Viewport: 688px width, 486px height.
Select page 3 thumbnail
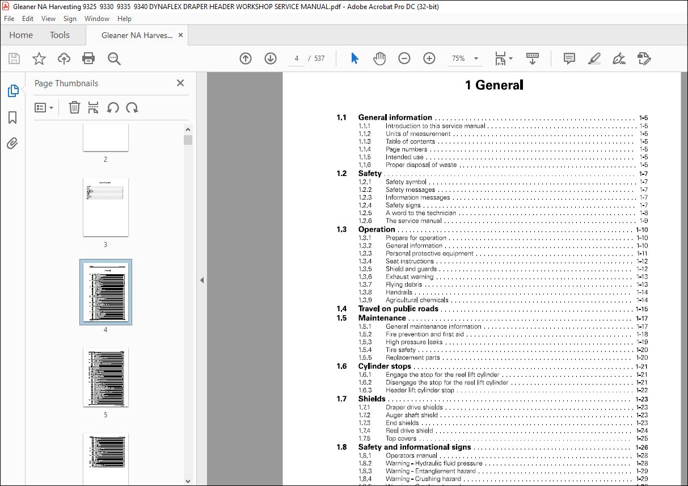(105, 207)
